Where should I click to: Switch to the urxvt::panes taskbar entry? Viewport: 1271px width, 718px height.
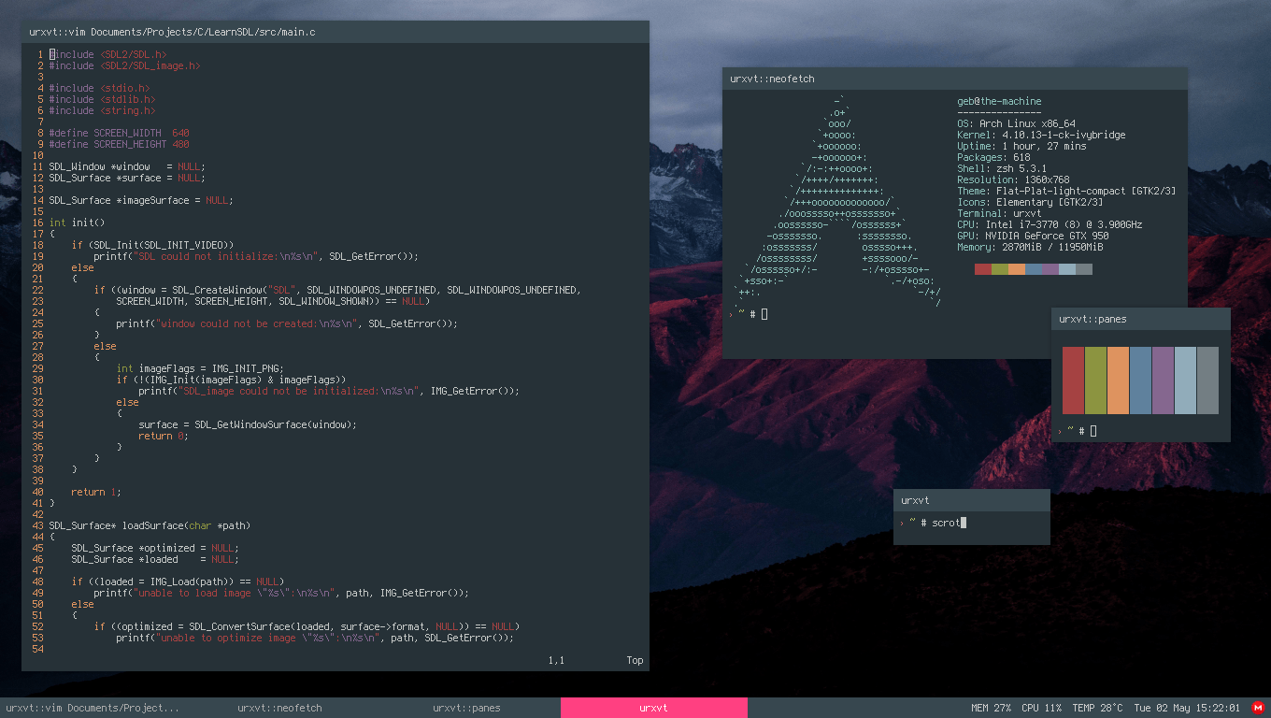click(x=467, y=708)
